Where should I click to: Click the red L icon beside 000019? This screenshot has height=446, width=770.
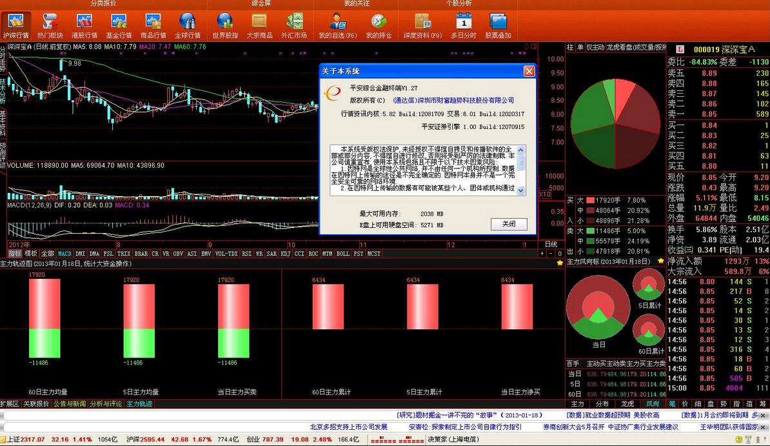680,49
